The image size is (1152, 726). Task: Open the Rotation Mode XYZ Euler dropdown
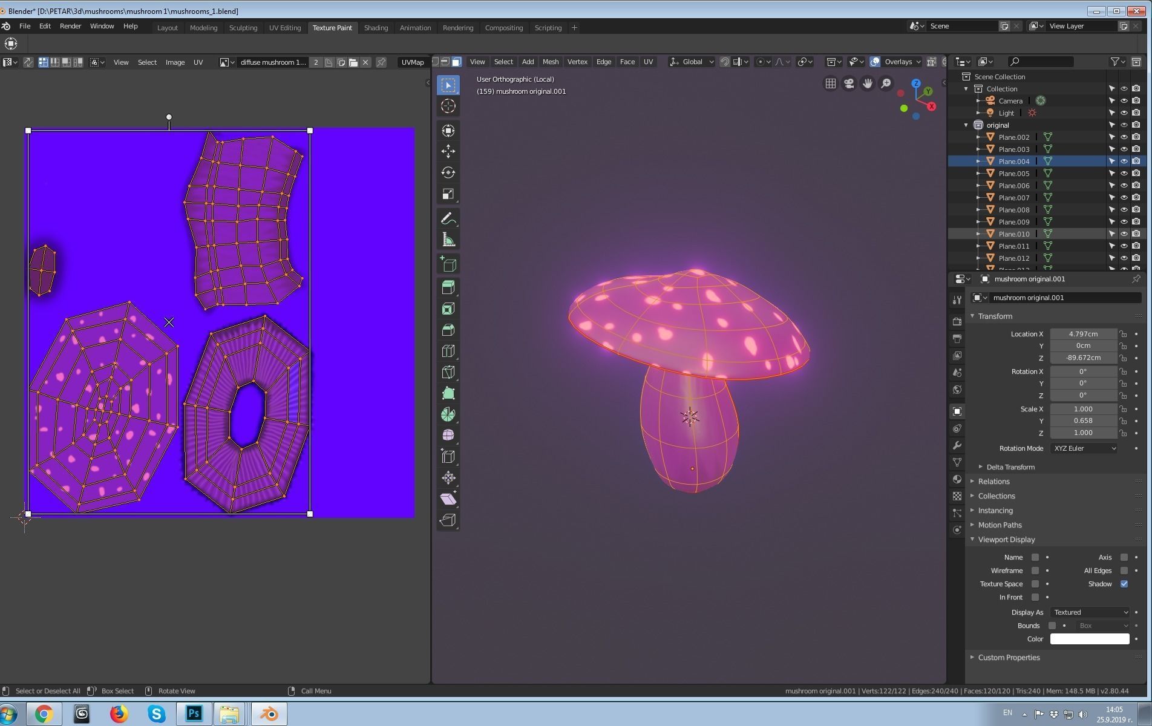[x=1084, y=448]
